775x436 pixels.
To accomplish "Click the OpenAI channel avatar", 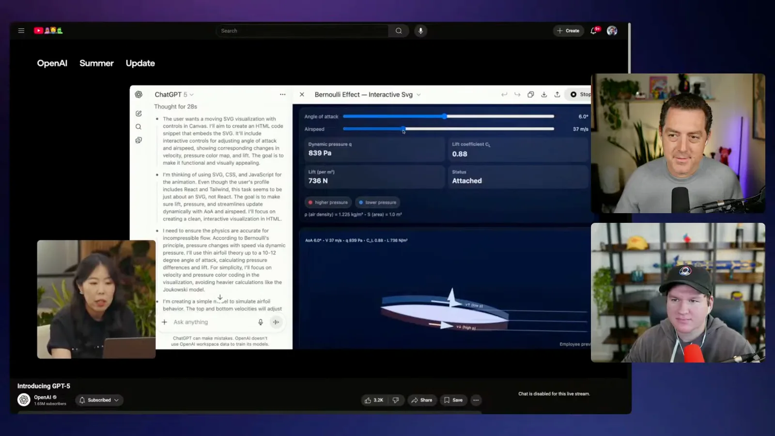I will pos(24,400).
